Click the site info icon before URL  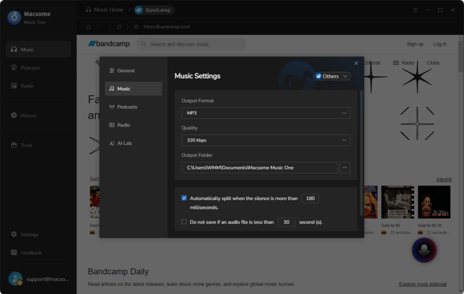136,27
